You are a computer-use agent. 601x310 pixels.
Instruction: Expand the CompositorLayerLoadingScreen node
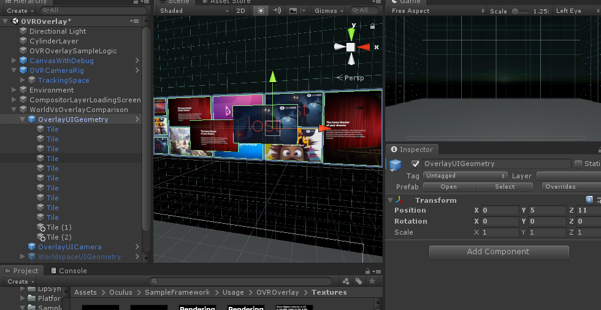coord(14,100)
